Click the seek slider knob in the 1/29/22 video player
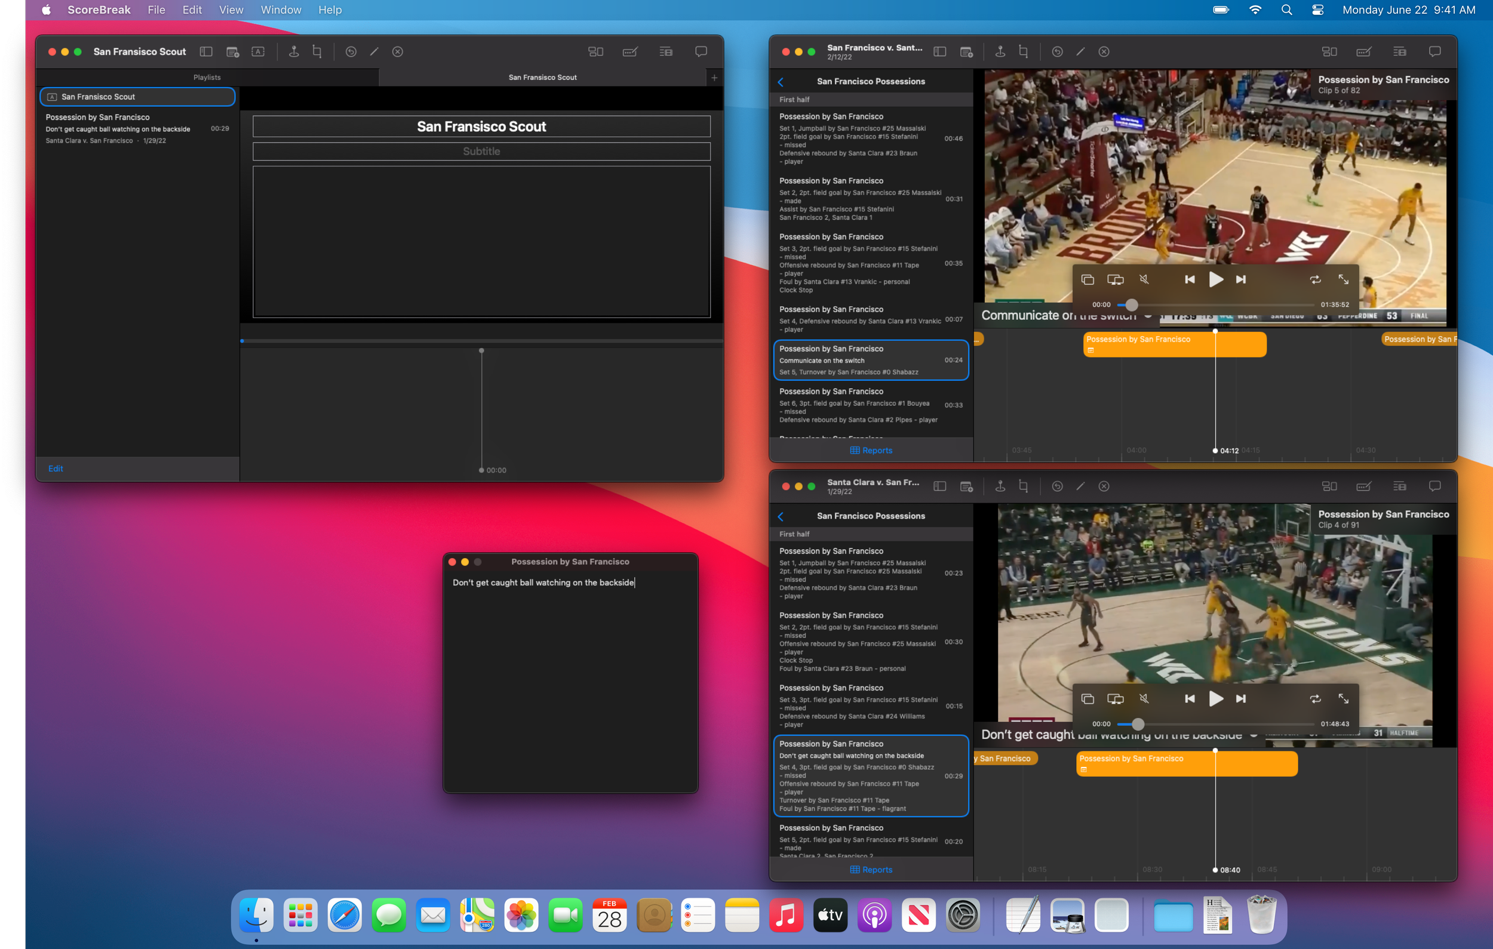 1137,724
